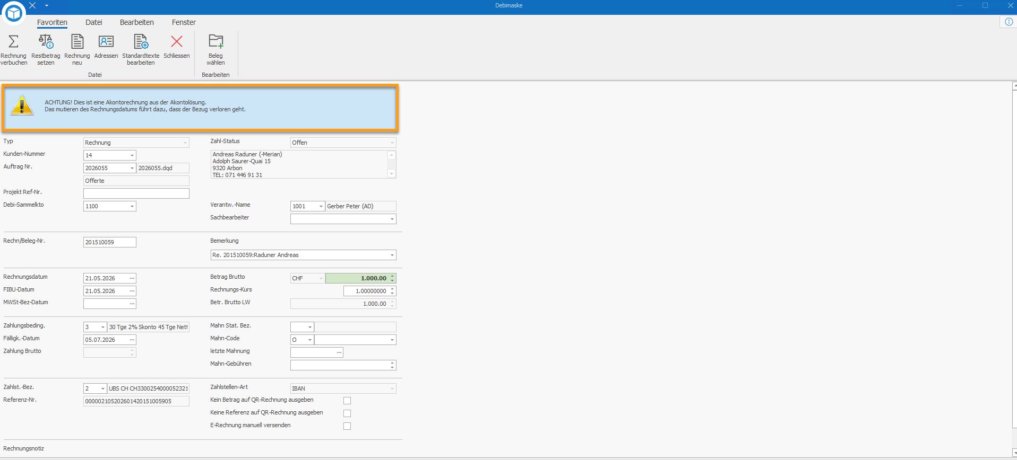Open the Bearbeiten ribbon tab
1017x460 pixels.
pos(137,22)
